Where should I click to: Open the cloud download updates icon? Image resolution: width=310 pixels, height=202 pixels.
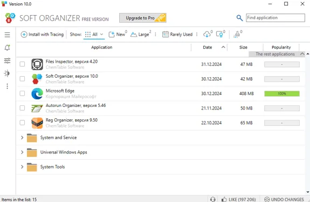pyautogui.click(x=207, y=35)
